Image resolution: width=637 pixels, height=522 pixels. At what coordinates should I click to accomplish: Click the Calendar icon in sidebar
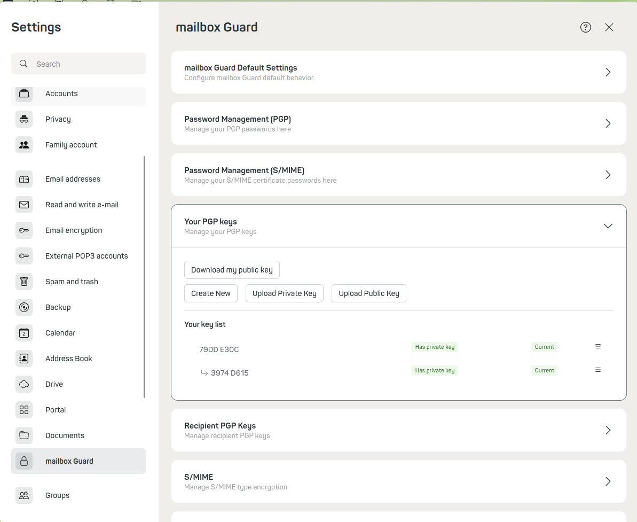(24, 333)
